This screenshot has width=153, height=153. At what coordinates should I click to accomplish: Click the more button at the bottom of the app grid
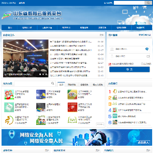100,124
